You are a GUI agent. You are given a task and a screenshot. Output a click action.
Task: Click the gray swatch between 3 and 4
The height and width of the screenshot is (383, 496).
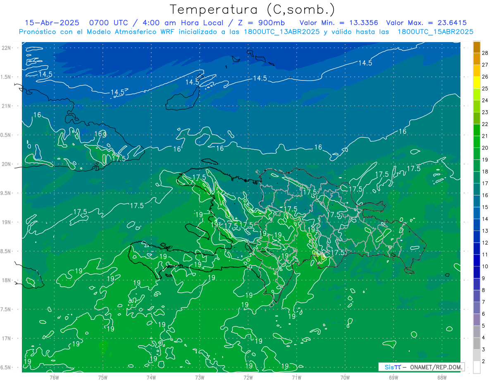pos(477,344)
